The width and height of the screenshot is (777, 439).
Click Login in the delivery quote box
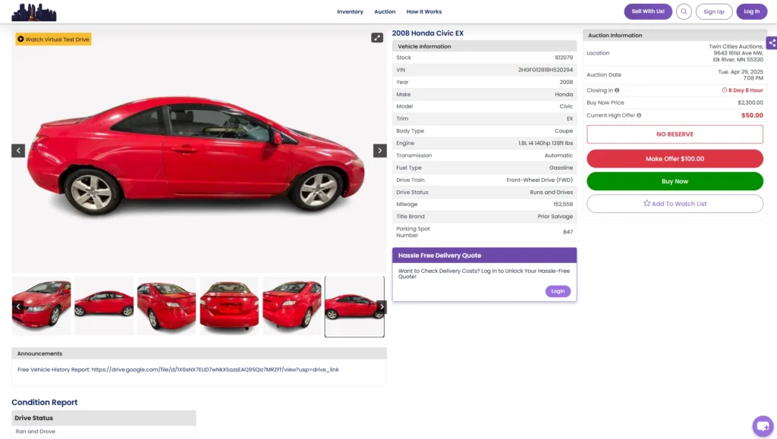(558, 291)
